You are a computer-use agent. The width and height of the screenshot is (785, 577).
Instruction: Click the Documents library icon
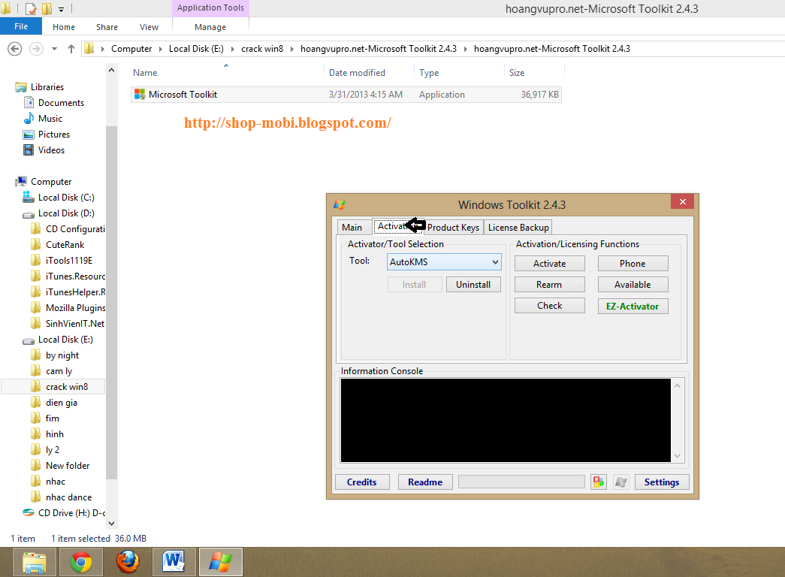click(x=29, y=103)
